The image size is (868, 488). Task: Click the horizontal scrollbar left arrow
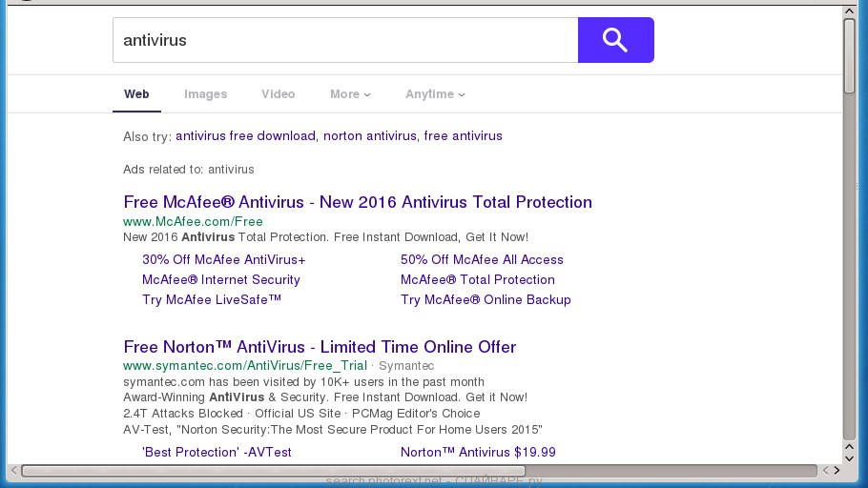(13, 470)
